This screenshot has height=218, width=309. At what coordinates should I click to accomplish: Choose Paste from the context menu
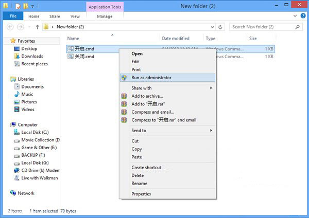pyautogui.click(x=167, y=157)
